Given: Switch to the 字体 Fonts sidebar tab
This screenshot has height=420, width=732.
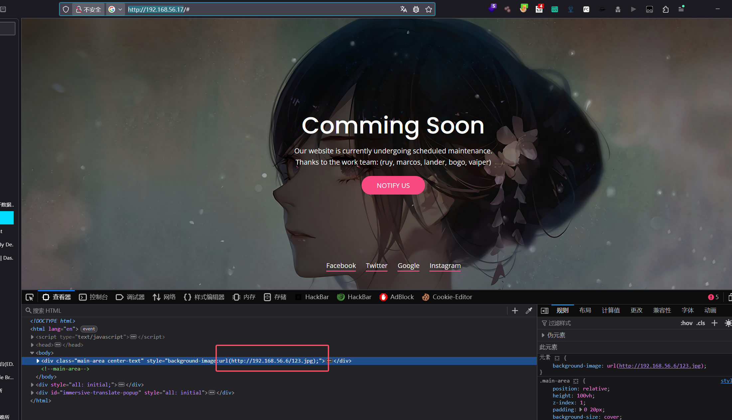Looking at the screenshot, I should tap(687, 310).
